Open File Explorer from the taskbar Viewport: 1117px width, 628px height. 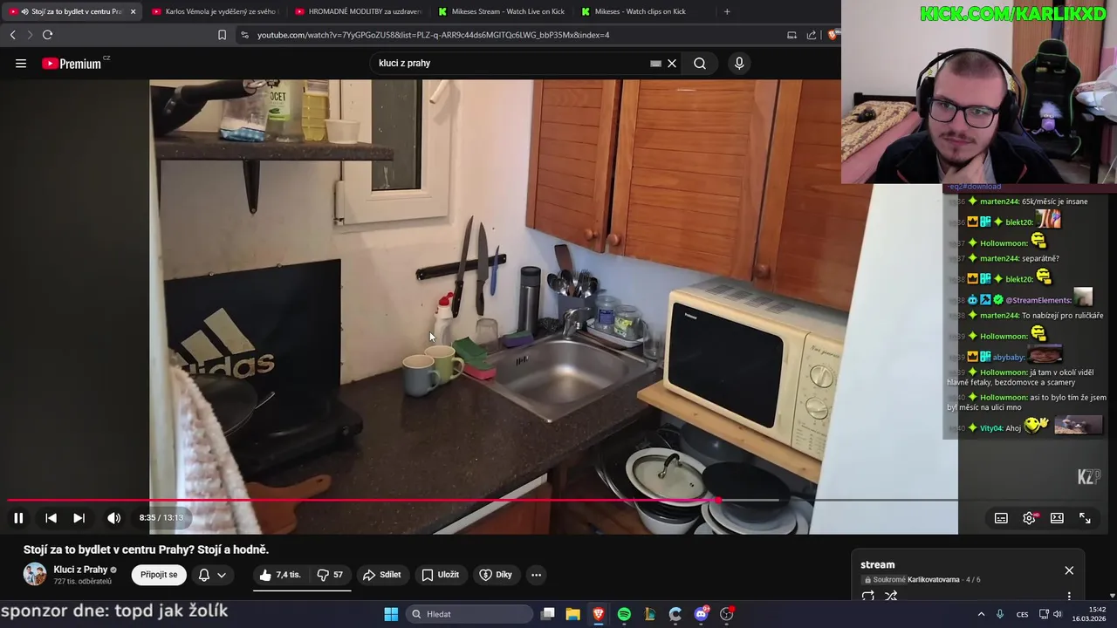[572, 614]
